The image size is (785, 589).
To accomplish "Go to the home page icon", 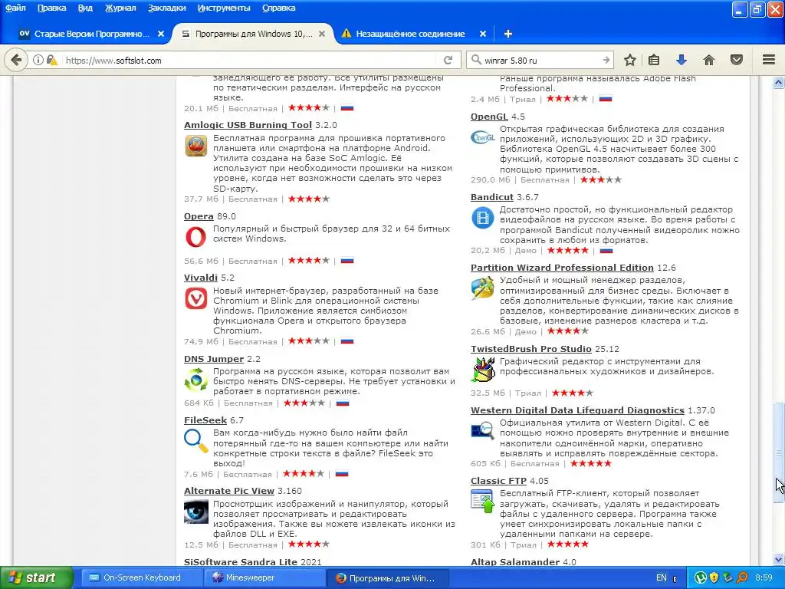I will click(709, 60).
